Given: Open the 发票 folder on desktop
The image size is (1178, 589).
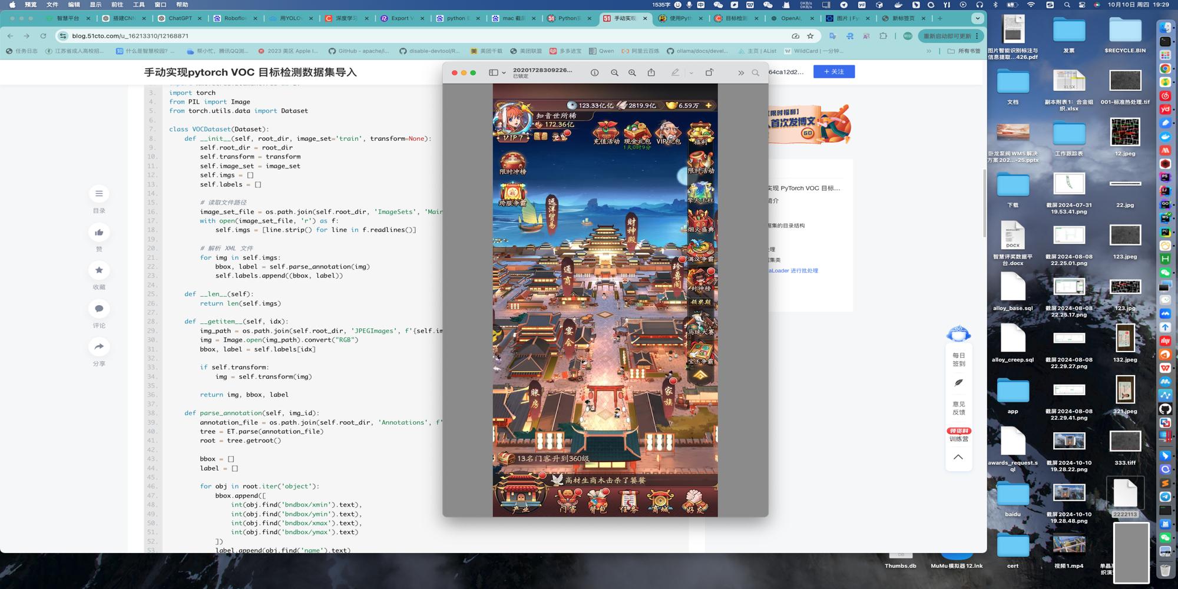Looking at the screenshot, I should tap(1068, 35).
